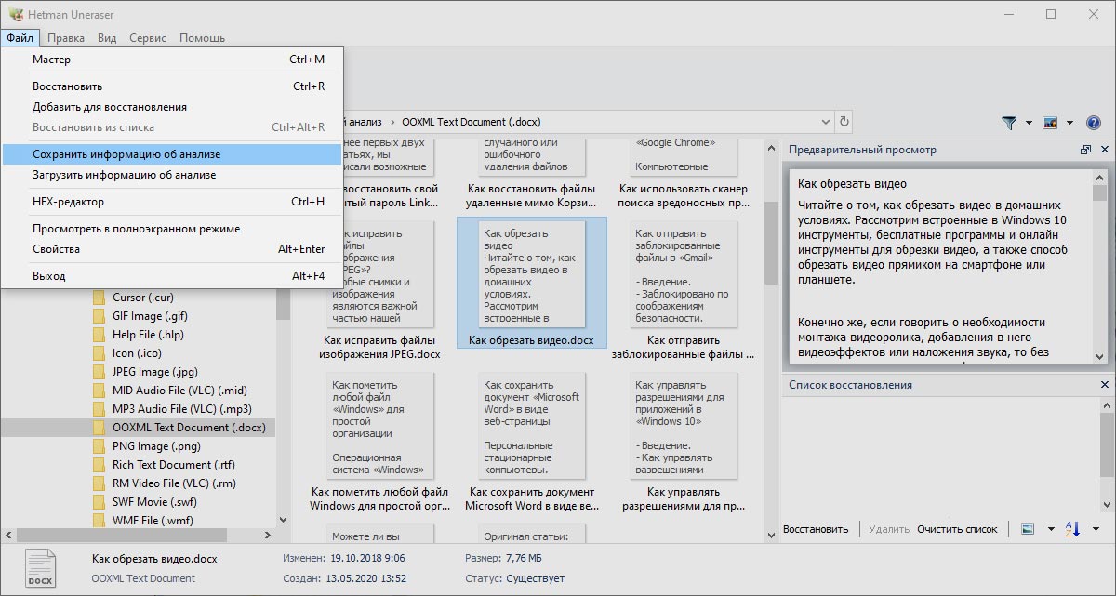Select the Как обрезать видео.docx thumbnail
1116x596 pixels.
(531, 283)
